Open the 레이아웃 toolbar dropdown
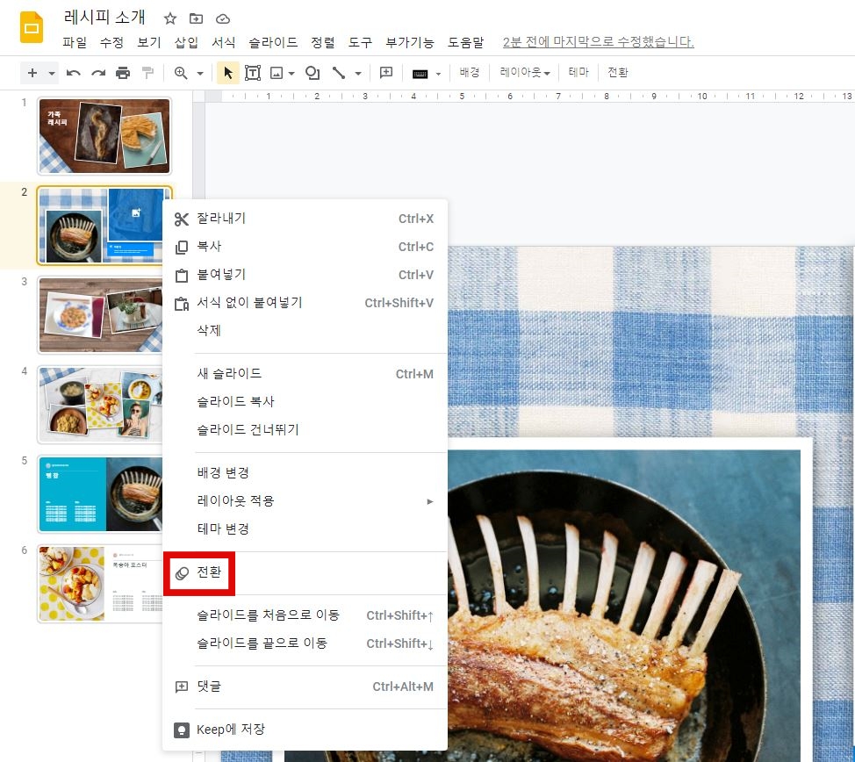The height and width of the screenshot is (762, 855). coord(525,72)
